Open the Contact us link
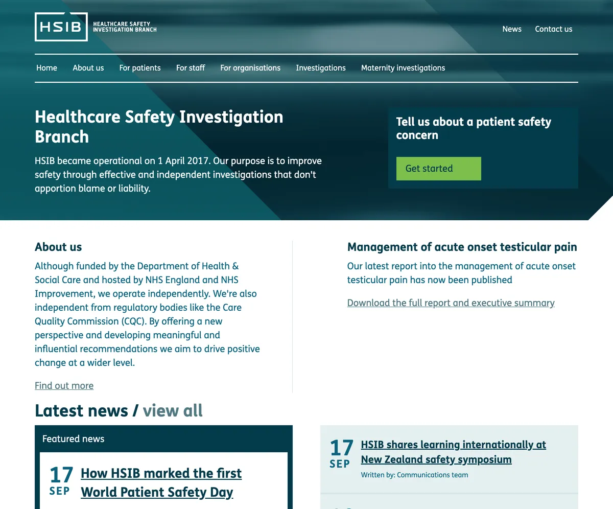613x509 pixels. pos(554,29)
